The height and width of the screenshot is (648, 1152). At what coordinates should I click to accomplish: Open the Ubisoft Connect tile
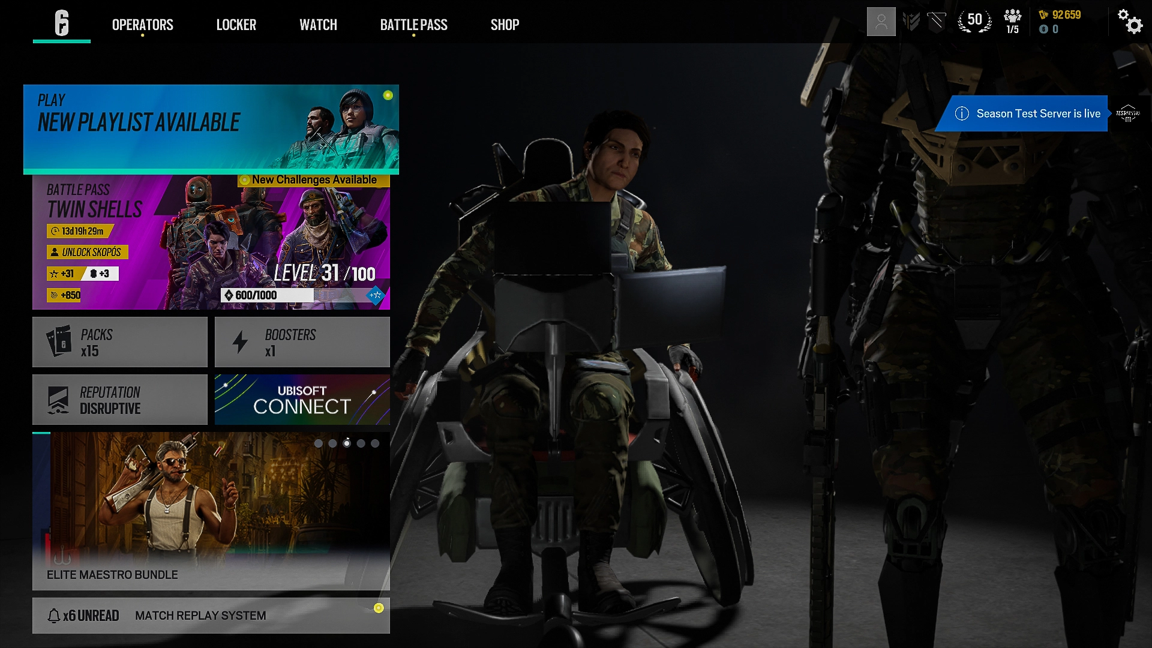(302, 400)
